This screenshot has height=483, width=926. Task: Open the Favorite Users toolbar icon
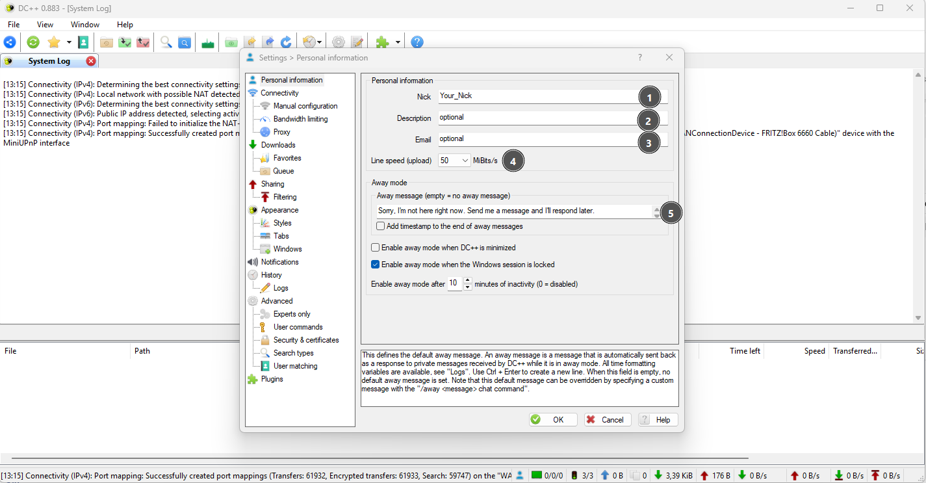[83, 42]
